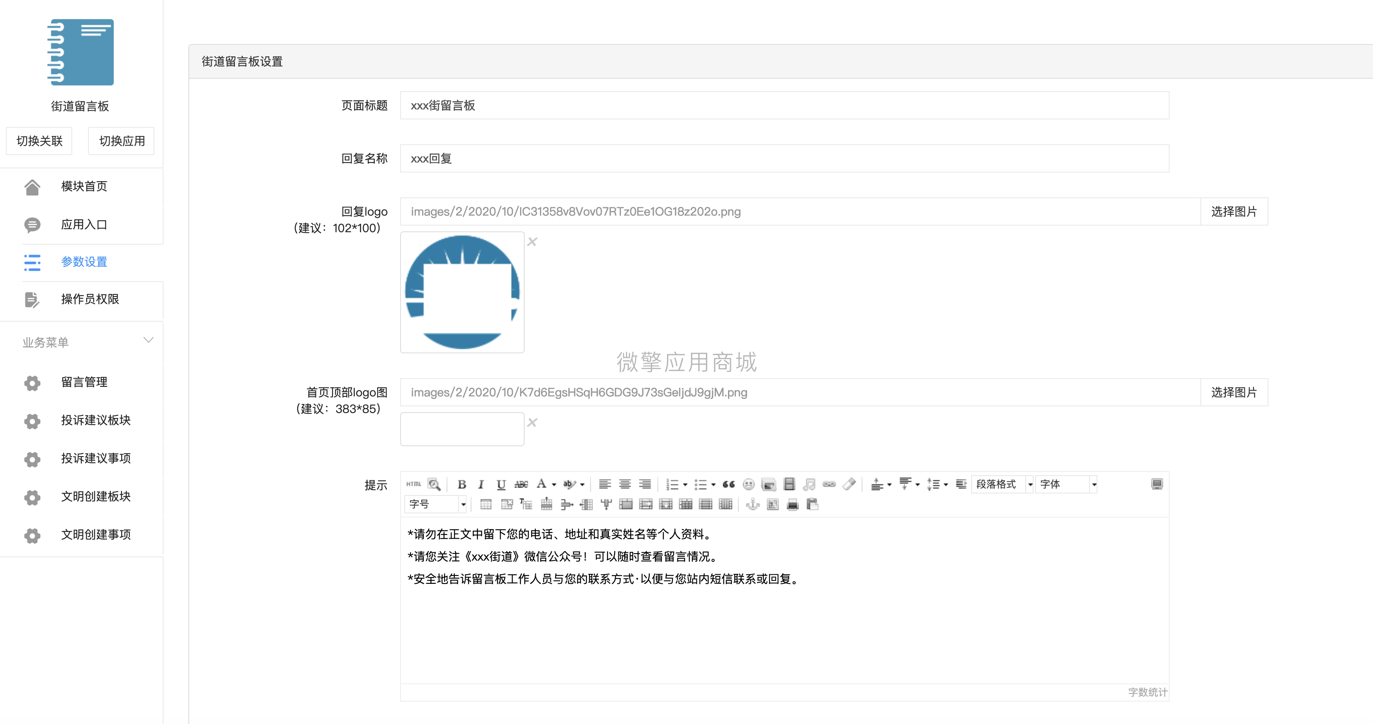Apply italic formatting
Image resolution: width=1373 pixels, height=724 pixels.
pos(481,484)
